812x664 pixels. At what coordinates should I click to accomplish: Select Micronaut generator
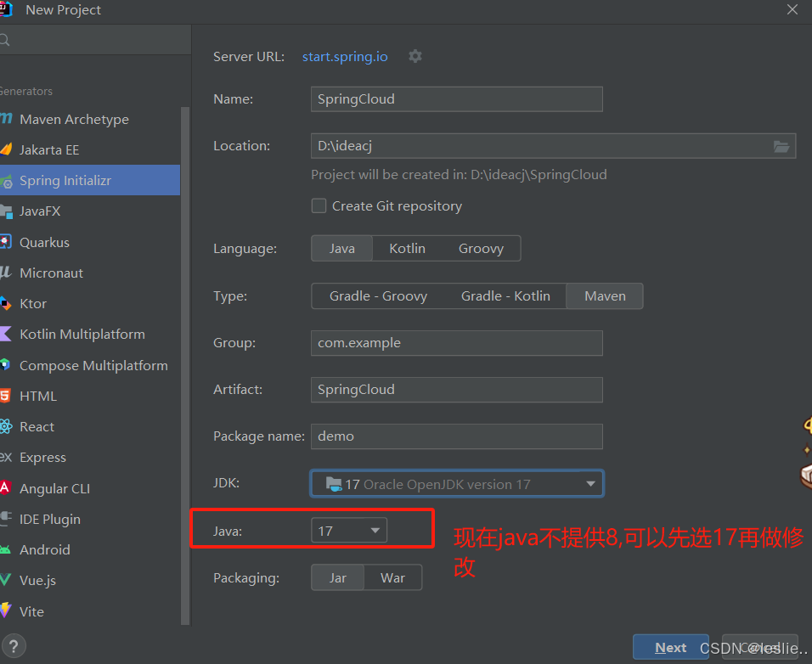click(x=90, y=273)
